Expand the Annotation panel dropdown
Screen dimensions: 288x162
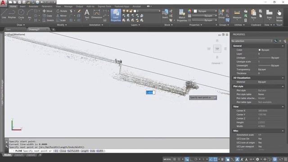coord(96,25)
